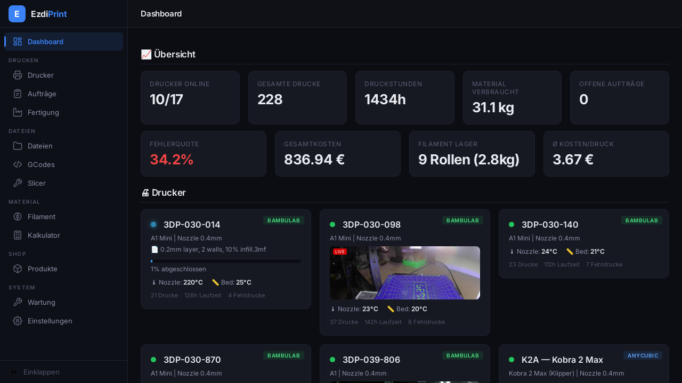
Task: Select the Produkte box icon
Action: [18, 269]
